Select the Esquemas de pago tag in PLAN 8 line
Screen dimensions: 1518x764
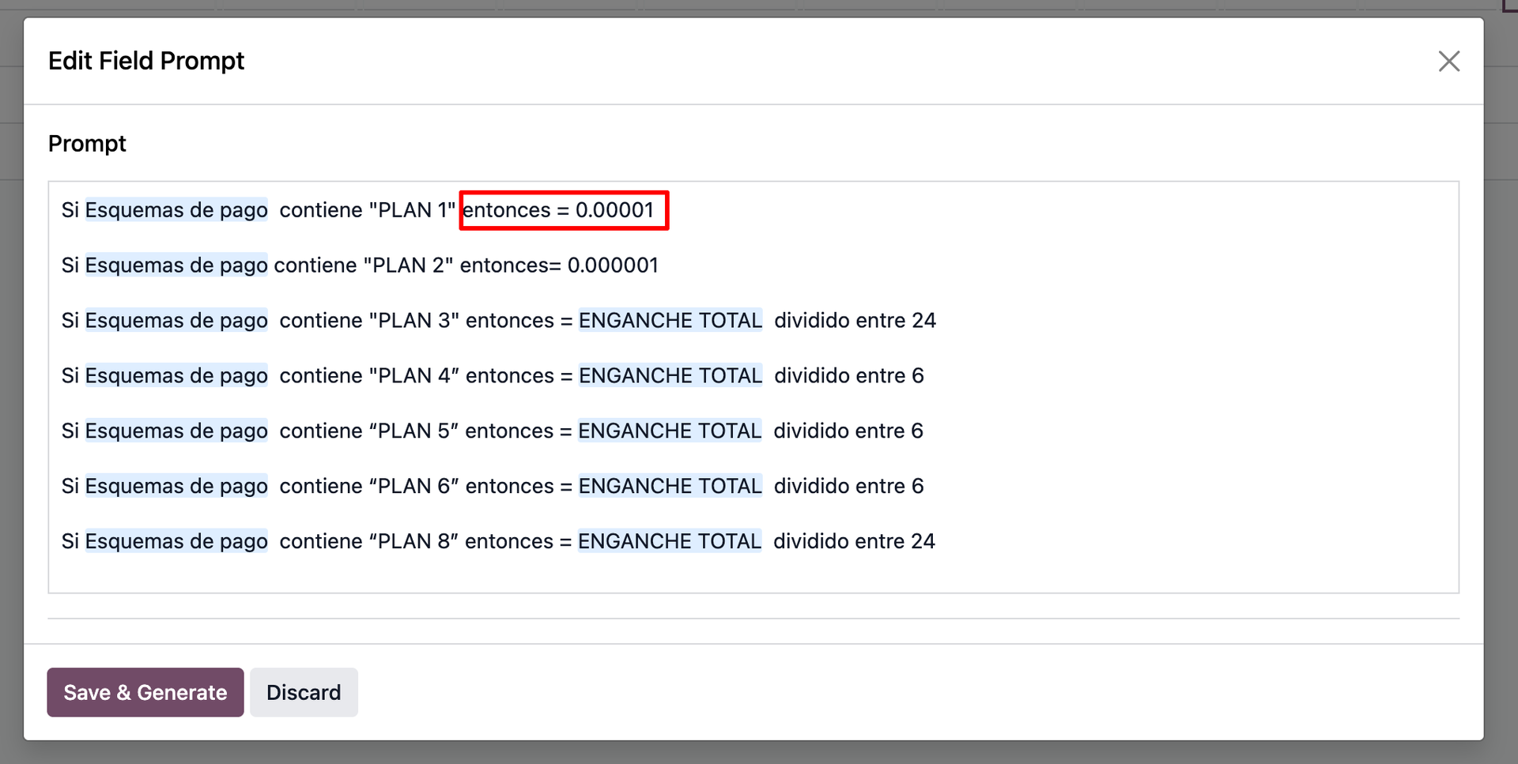click(176, 542)
